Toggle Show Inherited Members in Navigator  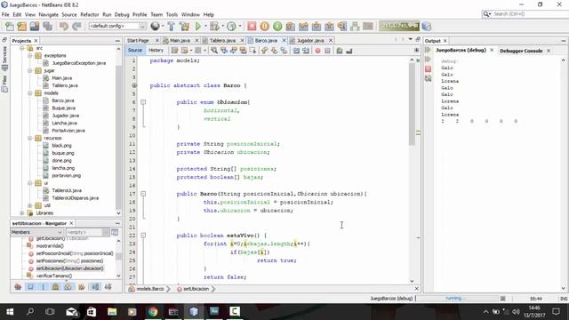click(18, 286)
